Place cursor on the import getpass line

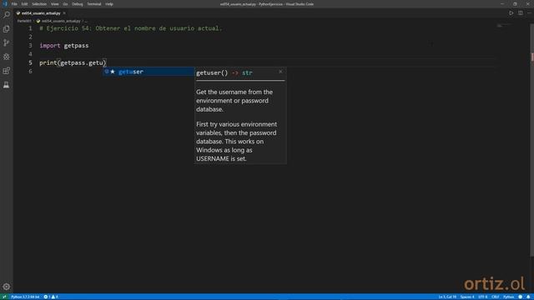coord(64,46)
